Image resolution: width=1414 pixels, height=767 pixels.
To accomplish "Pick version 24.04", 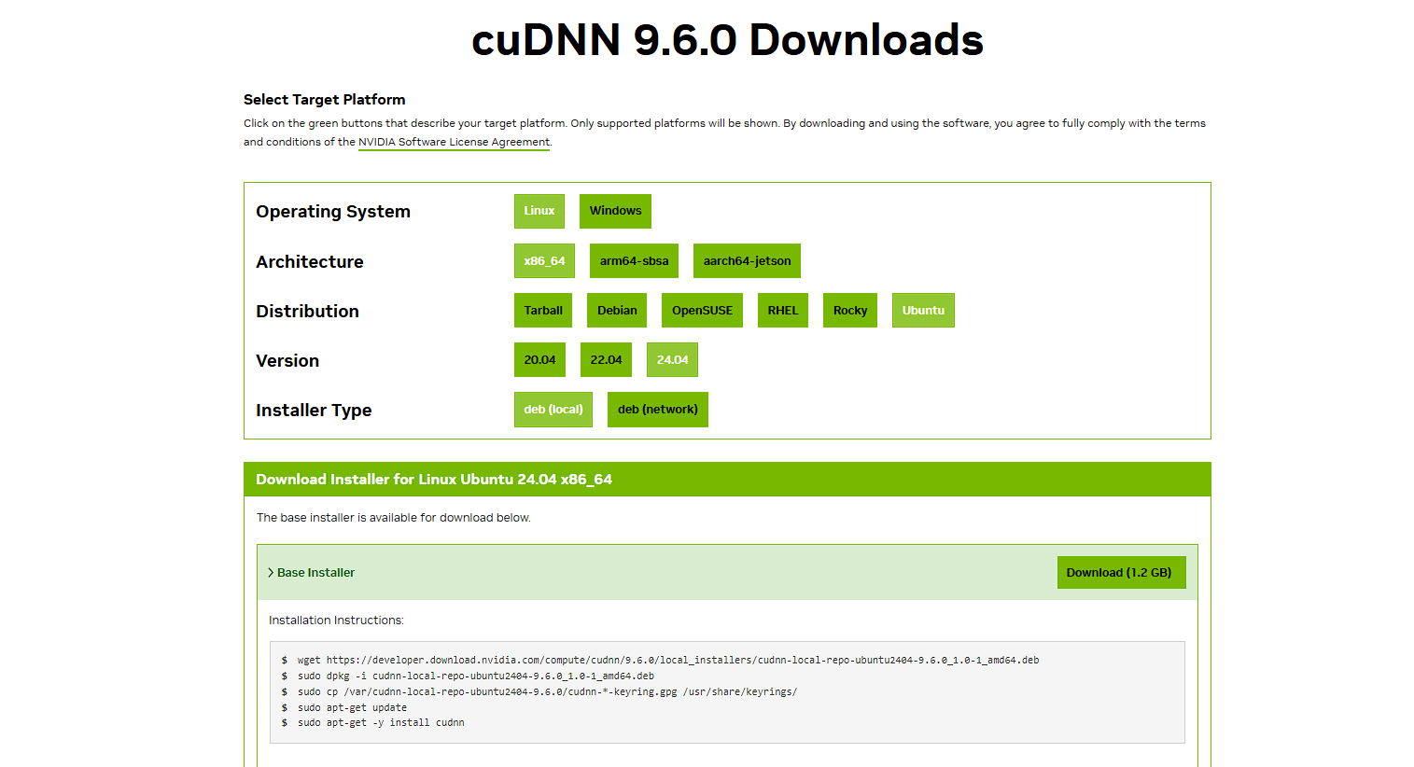I will click(x=672, y=360).
